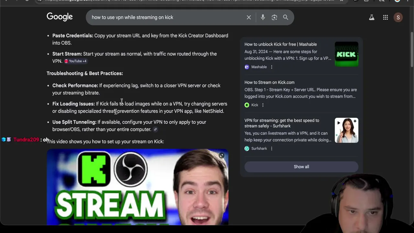Viewport: 414px width, 233px height.
Task: Click the Surfshark source favicon
Action: [247, 149]
